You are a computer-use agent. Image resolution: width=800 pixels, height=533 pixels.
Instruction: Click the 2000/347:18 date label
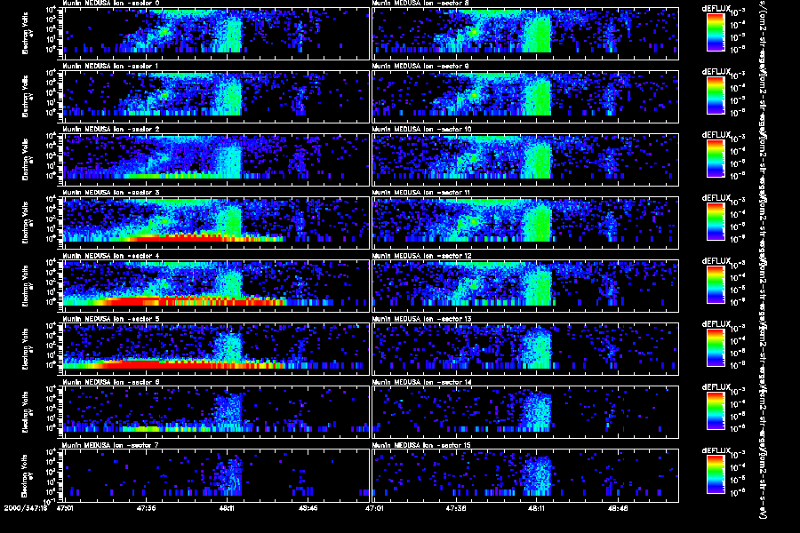[25, 508]
